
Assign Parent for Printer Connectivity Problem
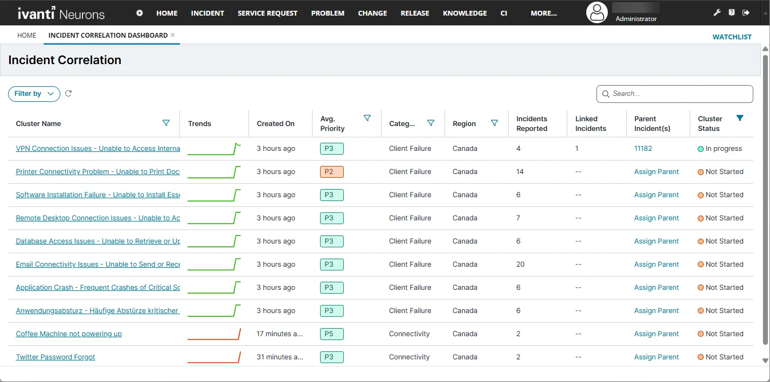tap(657, 172)
